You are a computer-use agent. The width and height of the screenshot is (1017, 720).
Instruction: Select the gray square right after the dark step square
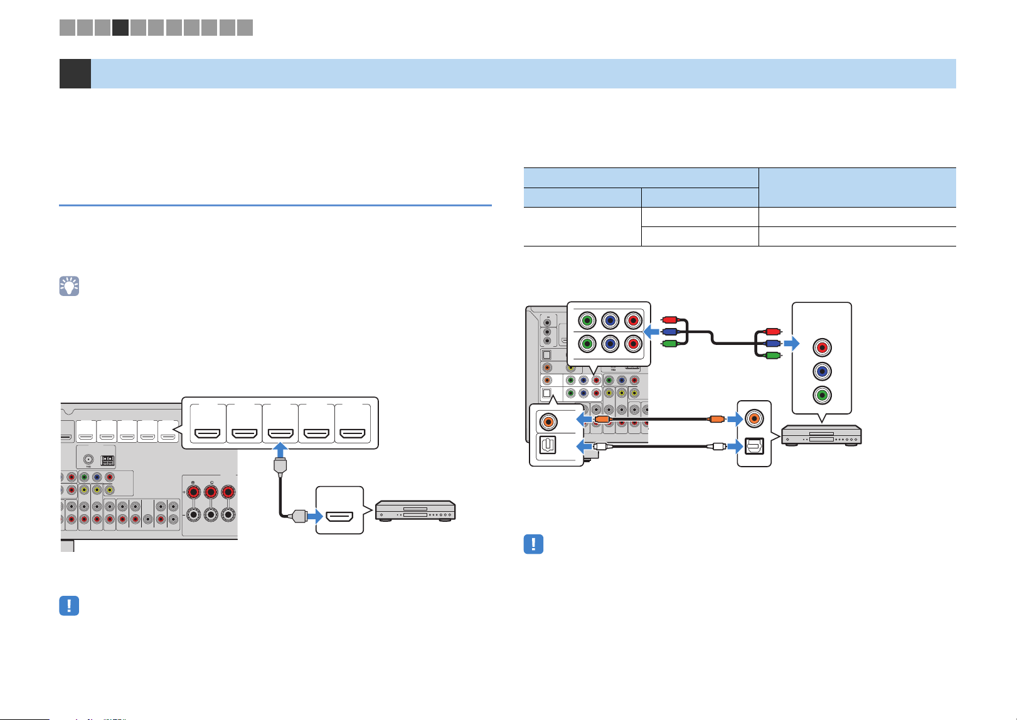138,27
